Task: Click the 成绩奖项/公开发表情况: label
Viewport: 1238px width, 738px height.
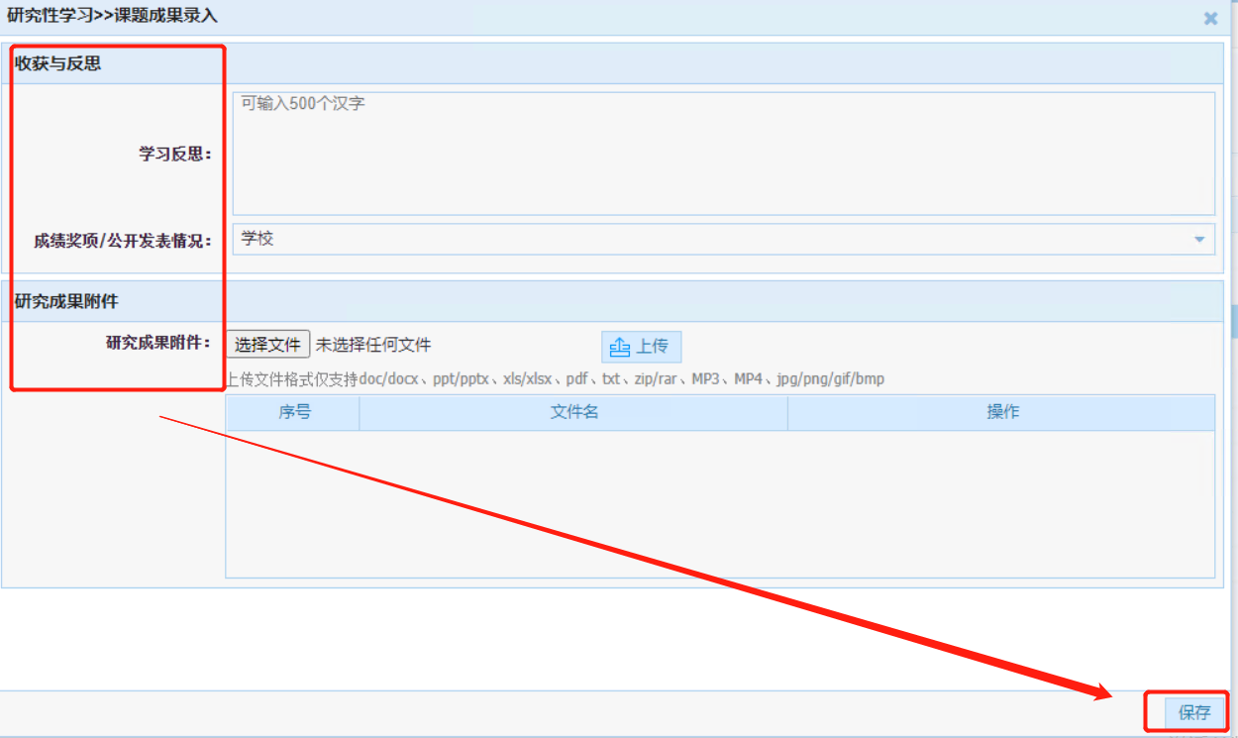Action: tap(123, 240)
